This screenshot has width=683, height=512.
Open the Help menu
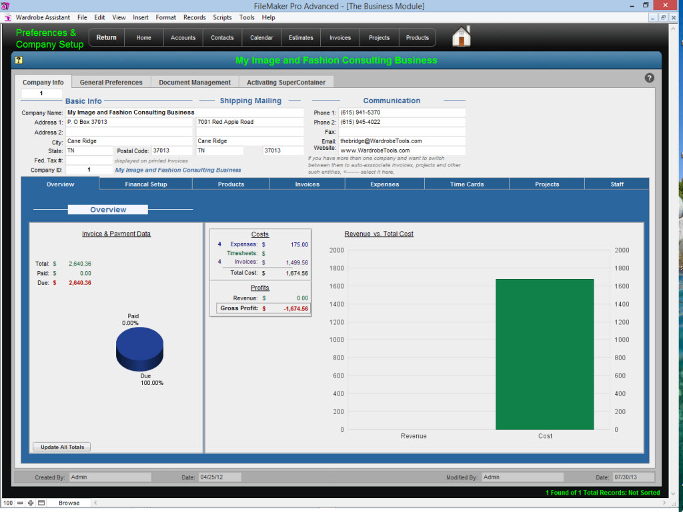pos(268,17)
